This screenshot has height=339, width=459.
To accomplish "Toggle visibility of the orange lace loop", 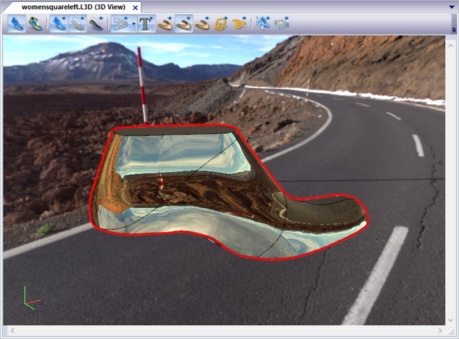I will 239,24.
